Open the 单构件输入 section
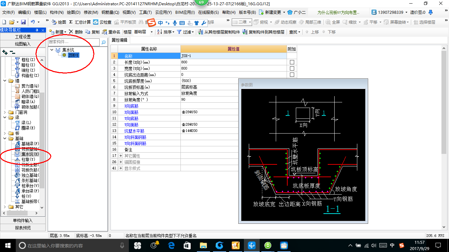 point(23,220)
